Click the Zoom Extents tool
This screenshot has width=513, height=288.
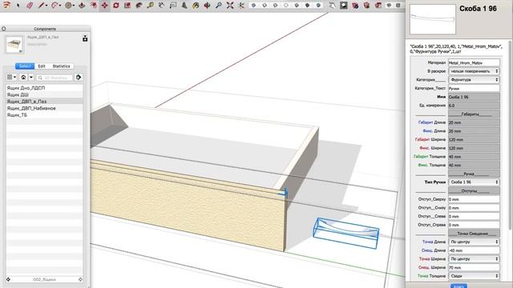(x=230, y=6)
